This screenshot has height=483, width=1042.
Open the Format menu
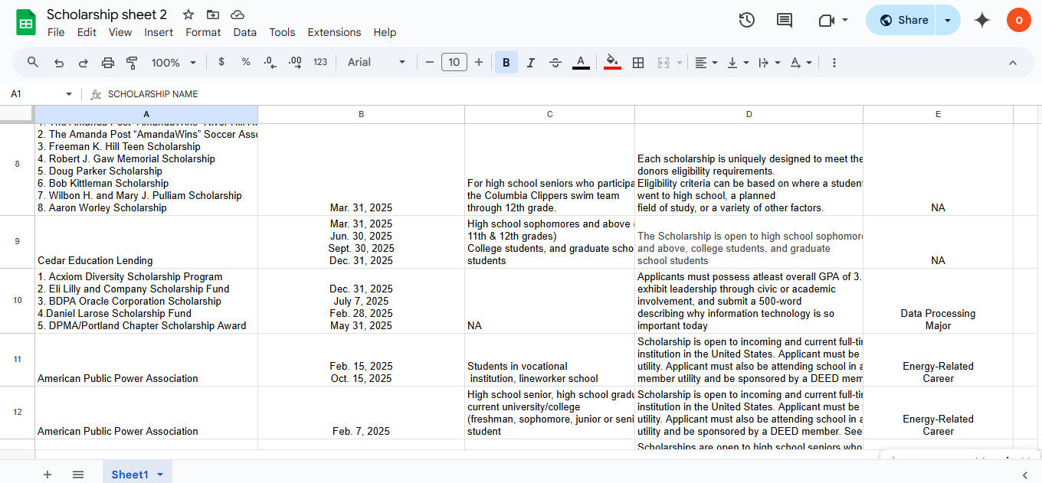tap(203, 32)
